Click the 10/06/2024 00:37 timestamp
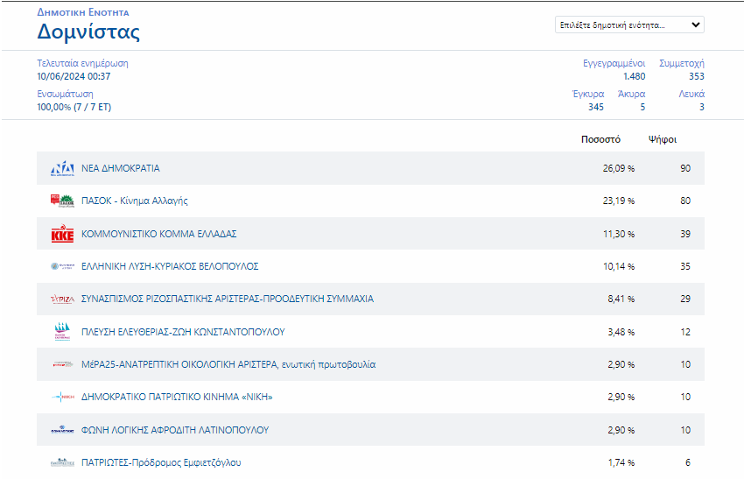 click(74, 76)
